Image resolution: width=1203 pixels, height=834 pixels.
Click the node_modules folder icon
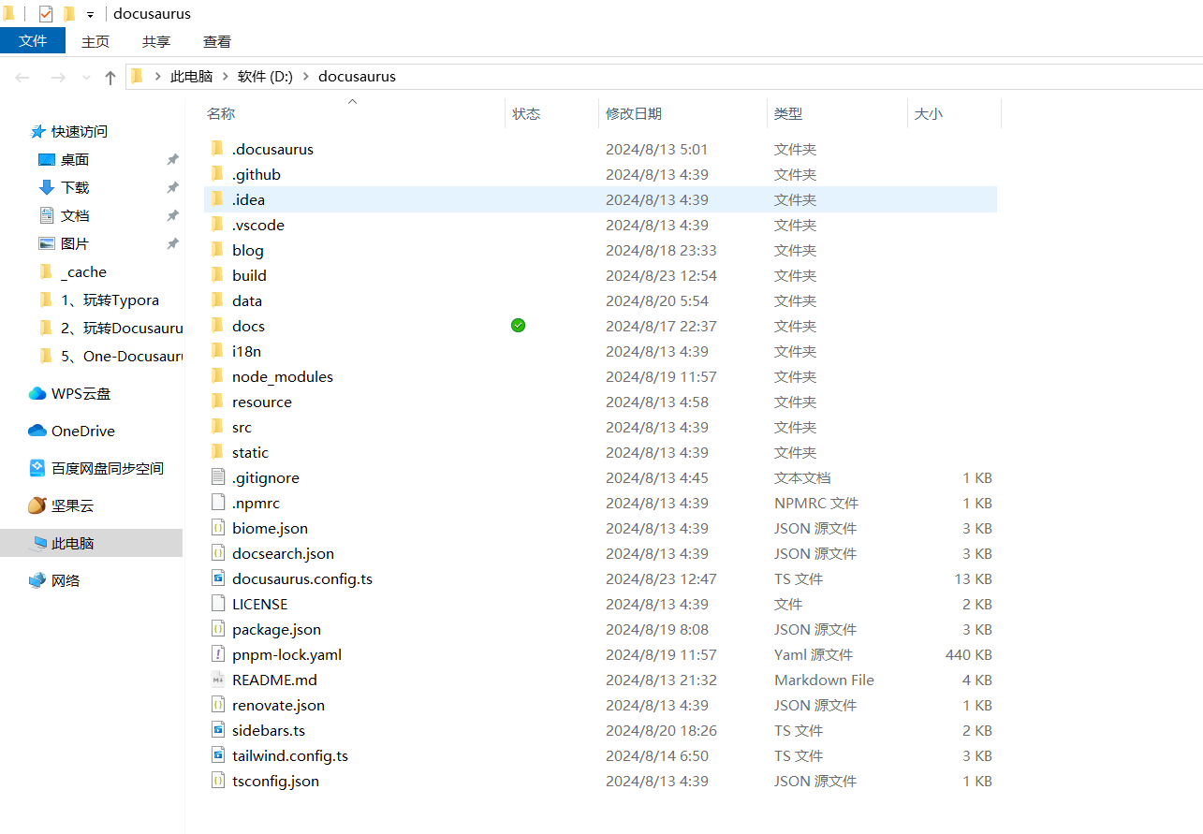(x=218, y=376)
